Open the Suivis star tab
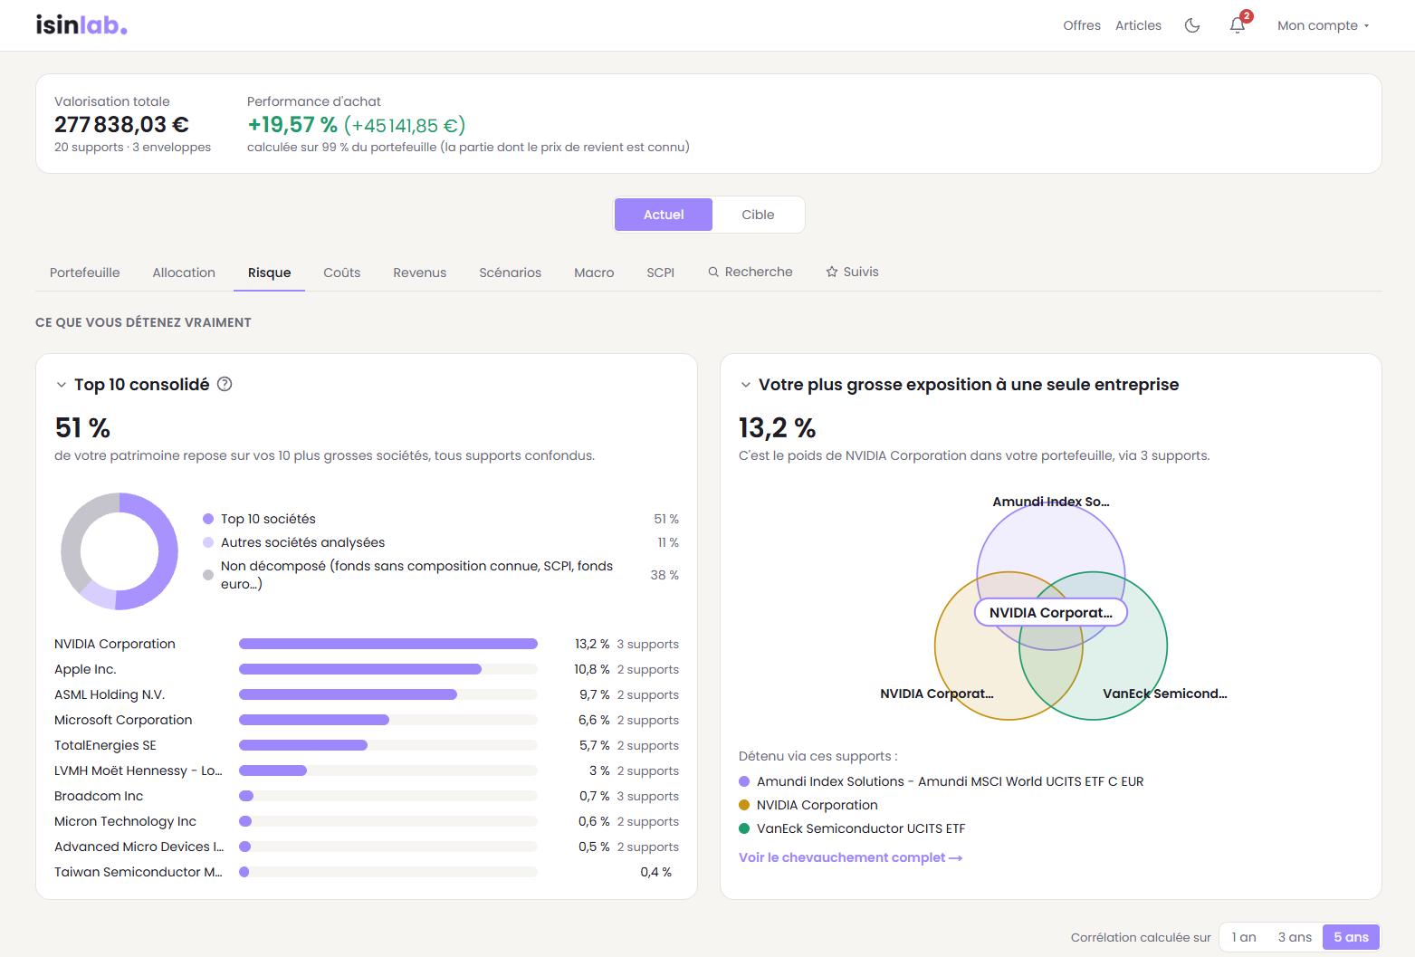Image resolution: width=1415 pixels, height=957 pixels. pos(852,272)
